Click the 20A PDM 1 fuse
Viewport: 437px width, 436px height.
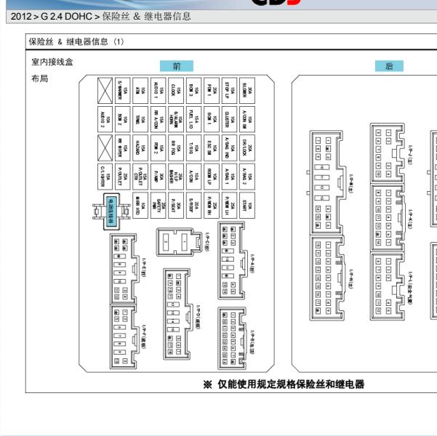pos(212,91)
